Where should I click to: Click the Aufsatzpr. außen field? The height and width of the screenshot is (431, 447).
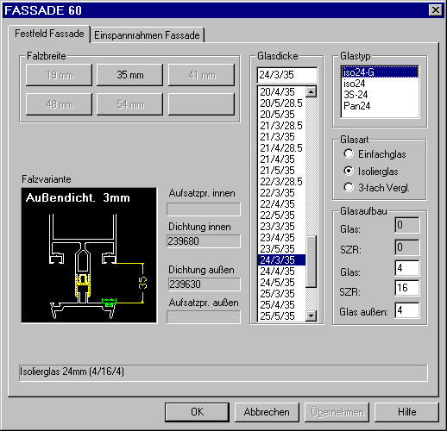click(x=204, y=317)
